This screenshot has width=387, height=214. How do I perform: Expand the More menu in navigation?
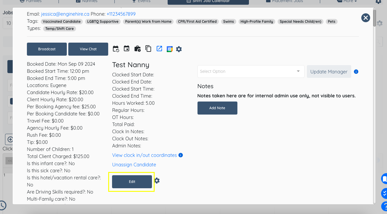pos(347,1)
